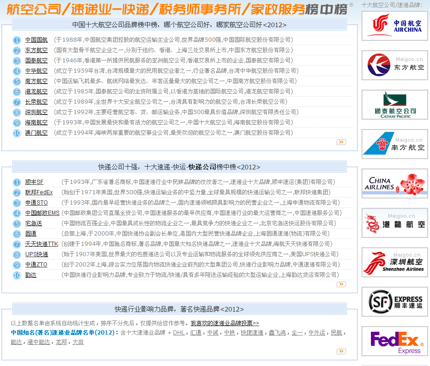Select the 韵达 express link
This screenshot has height=366, width=430.
pos(30,275)
